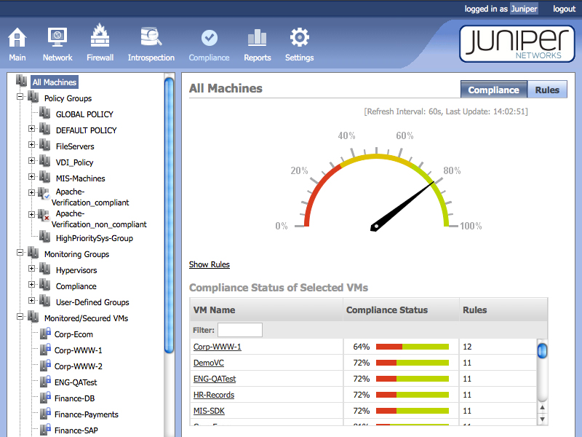Select the VDI_Policy tree item

point(75,162)
